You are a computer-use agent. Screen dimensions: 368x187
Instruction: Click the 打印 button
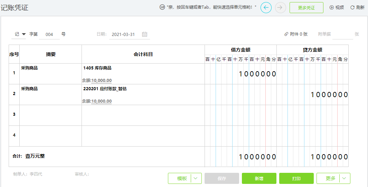[x=296, y=178]
